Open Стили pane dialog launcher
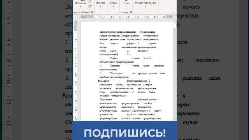 click(132, 12)
